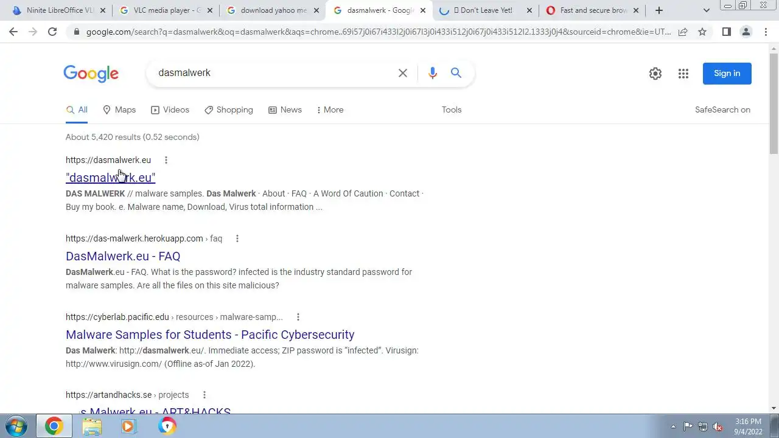Open the media player taskbar icon

129,426
